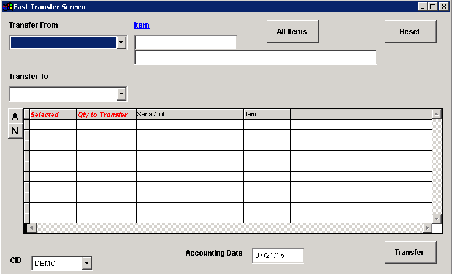Click the All Items button

pyautogui.click(x=293, y=32)
